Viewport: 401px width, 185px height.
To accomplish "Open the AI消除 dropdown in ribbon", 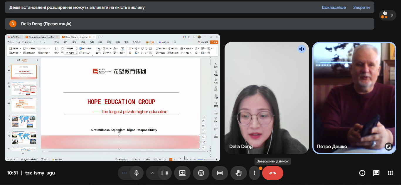I will [x=186, y=53].
